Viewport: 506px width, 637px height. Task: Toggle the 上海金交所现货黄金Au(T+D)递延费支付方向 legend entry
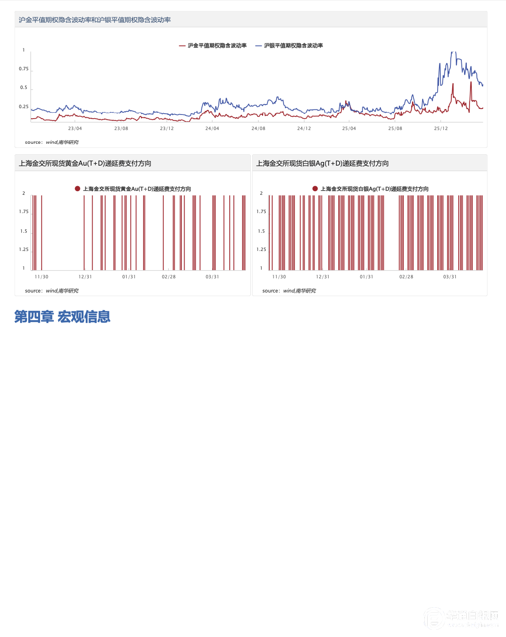pyautogui.click(x=137, y=189)
